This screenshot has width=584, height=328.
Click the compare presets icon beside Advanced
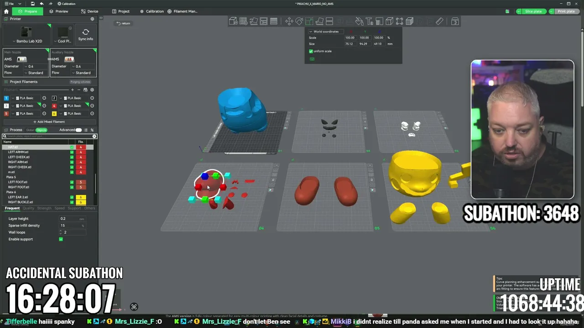pyautogui.click(x=92, y=130)
